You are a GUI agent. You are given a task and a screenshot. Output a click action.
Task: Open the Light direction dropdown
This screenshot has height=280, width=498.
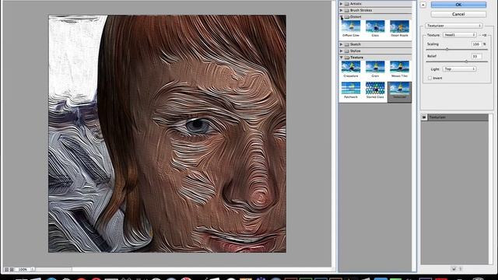[x=459, y=69]
